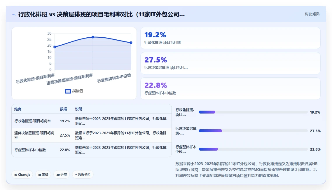Click the 运营决策层排班-... progress label
Viewport: 332px width, 190px height.
click(x=186, y=131)
